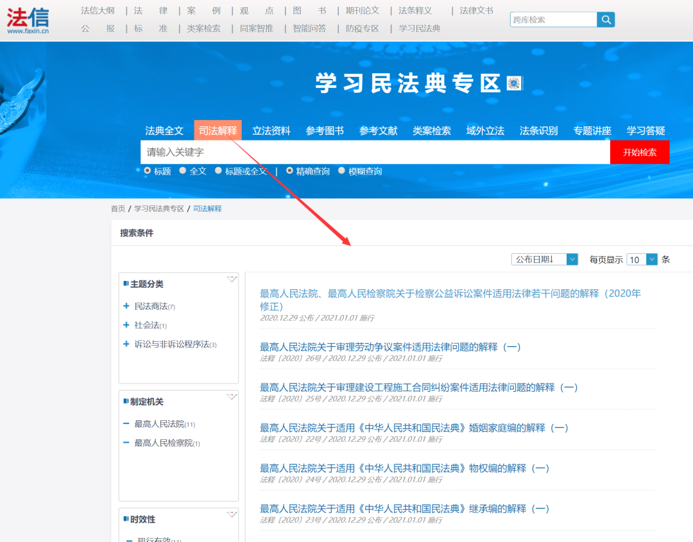Open the 婚姻家庭编的解释 result
Screen dimensions: 693x542
pos(414,428)
